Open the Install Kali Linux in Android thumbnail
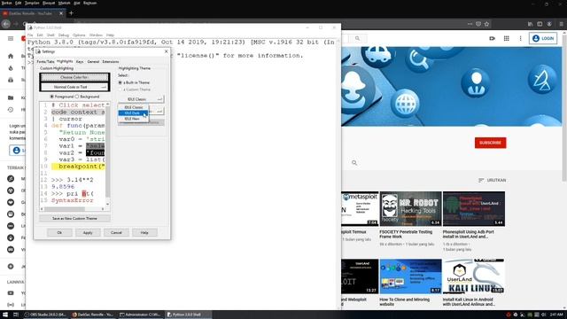This screenshot has height=319, width=567. coord(474,276)
